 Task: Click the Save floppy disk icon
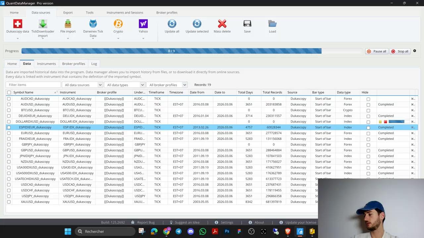(x=247, y=24)
